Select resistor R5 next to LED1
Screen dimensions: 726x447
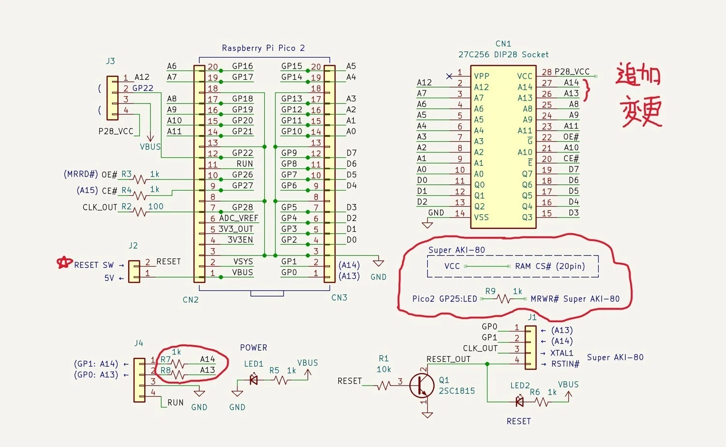(281, 380)
